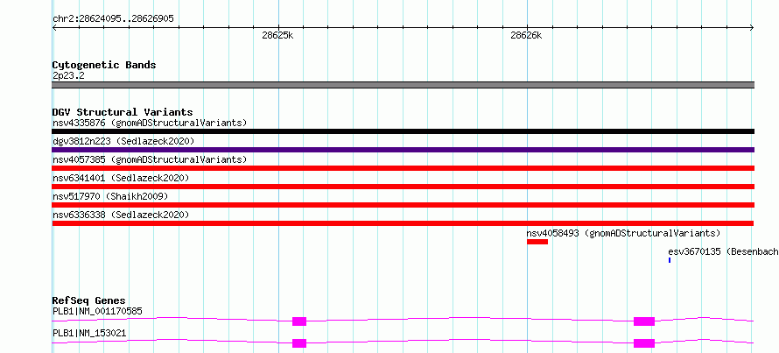Select the Cytogenetic Bands track title

(x=104, y=65)
